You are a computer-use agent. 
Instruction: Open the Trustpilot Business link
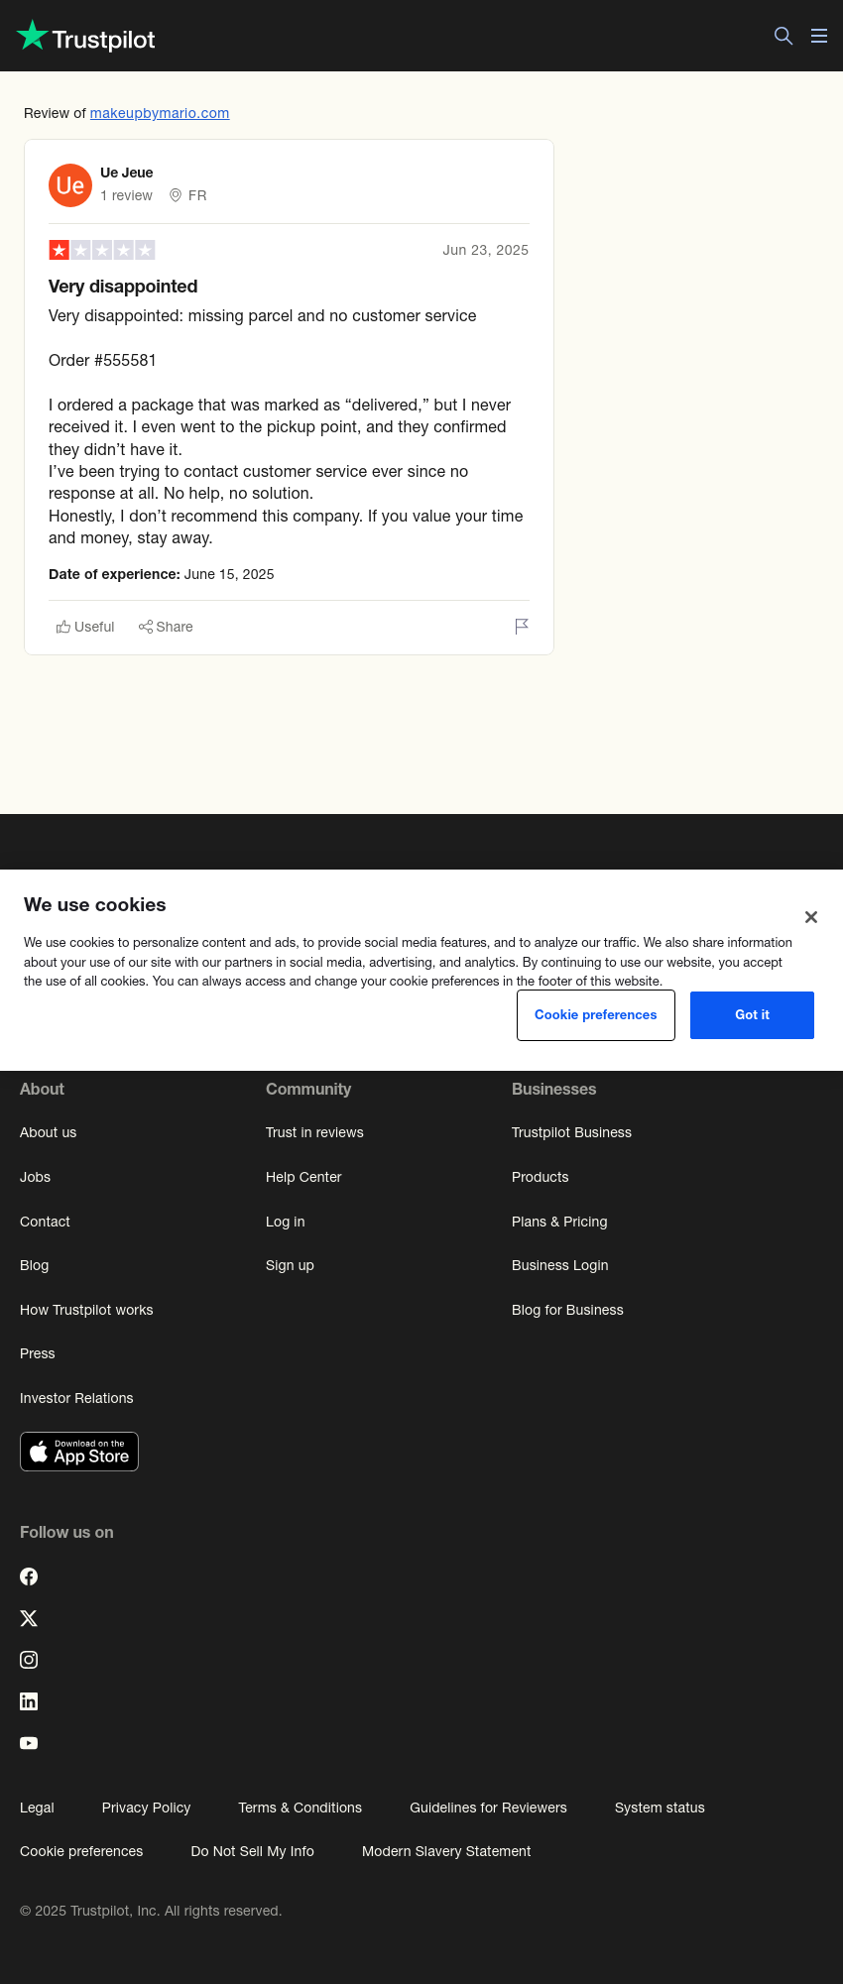[571, 1132]
